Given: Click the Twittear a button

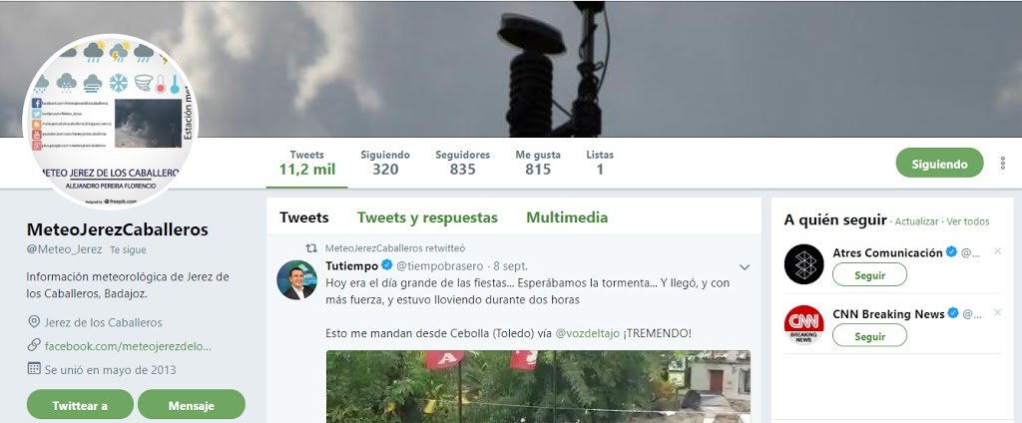Looking at the screenshot, I should pyautogui.click(x=80, y=405).
